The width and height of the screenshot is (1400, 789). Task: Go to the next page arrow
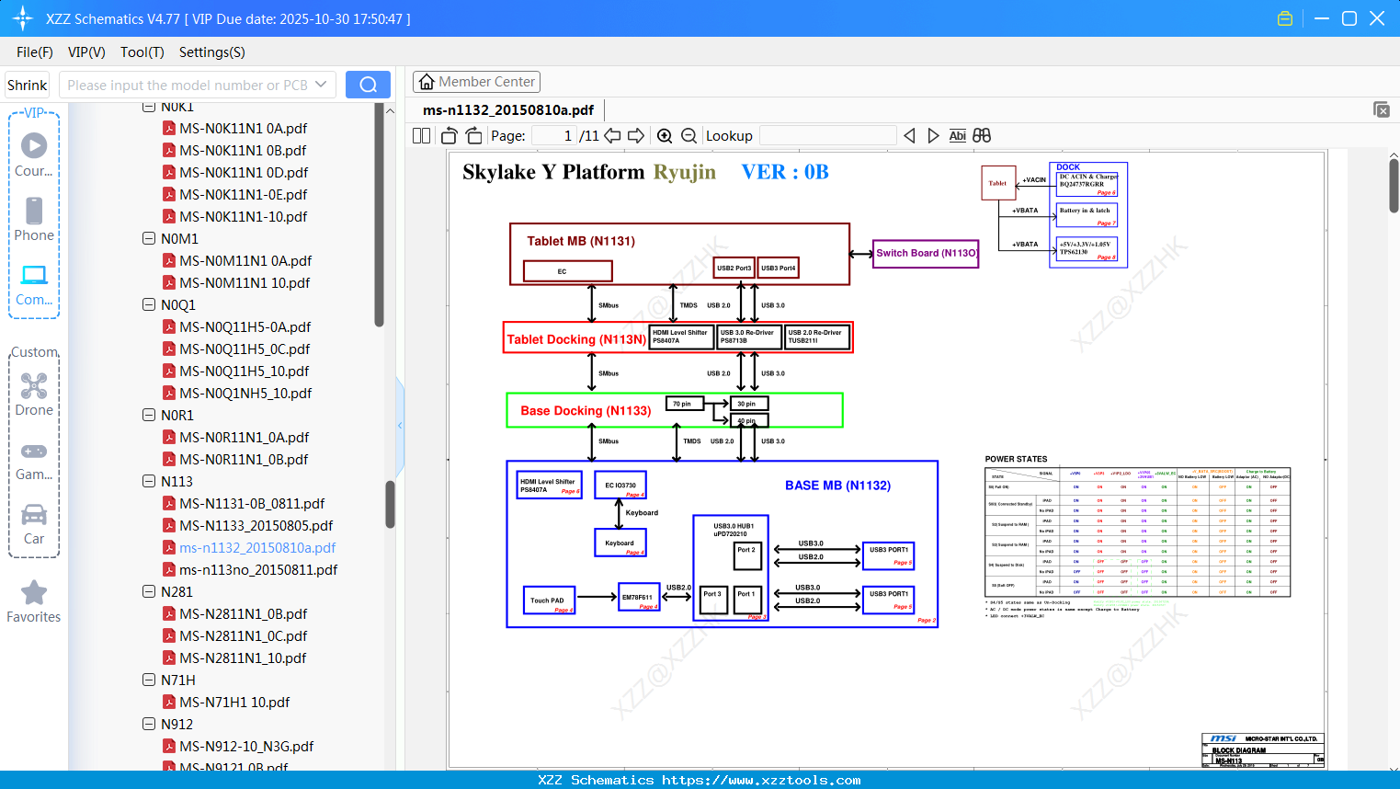(635, 135)
